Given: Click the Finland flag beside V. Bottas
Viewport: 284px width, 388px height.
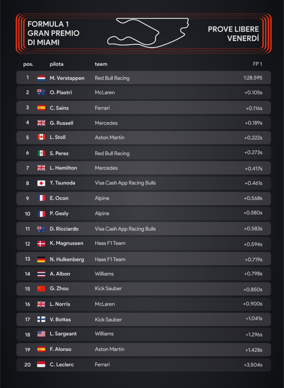Looking at the screenshot, I should pyautogui.click(x=41, y=319).
